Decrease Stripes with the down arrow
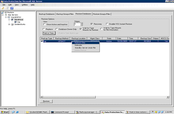Screen dimensions: 174x114 pos(82,25)
